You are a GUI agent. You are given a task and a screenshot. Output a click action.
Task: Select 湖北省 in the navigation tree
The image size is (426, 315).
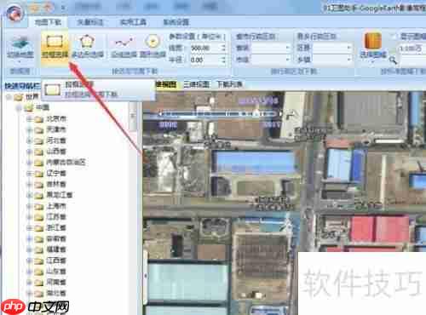(x=56, y=293)
